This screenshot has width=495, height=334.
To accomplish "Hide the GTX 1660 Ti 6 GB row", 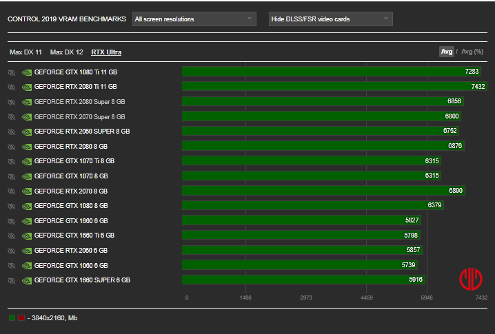I will click(11, 236).
